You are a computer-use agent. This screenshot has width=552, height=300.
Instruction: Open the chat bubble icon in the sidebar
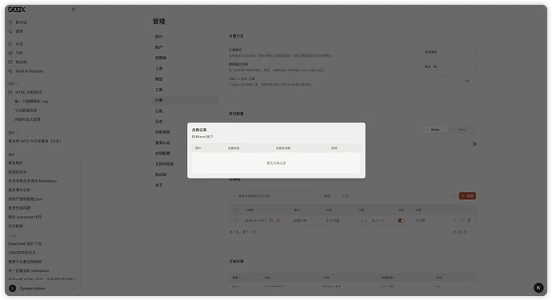(x=10, y=44)
